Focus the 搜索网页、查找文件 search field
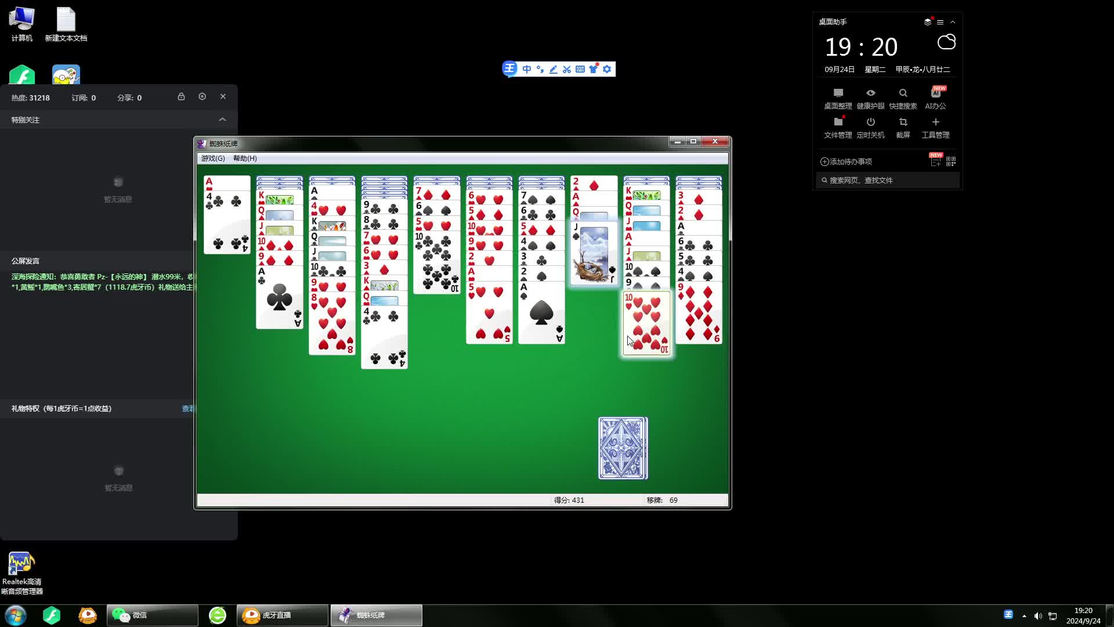 coord(888,181)
